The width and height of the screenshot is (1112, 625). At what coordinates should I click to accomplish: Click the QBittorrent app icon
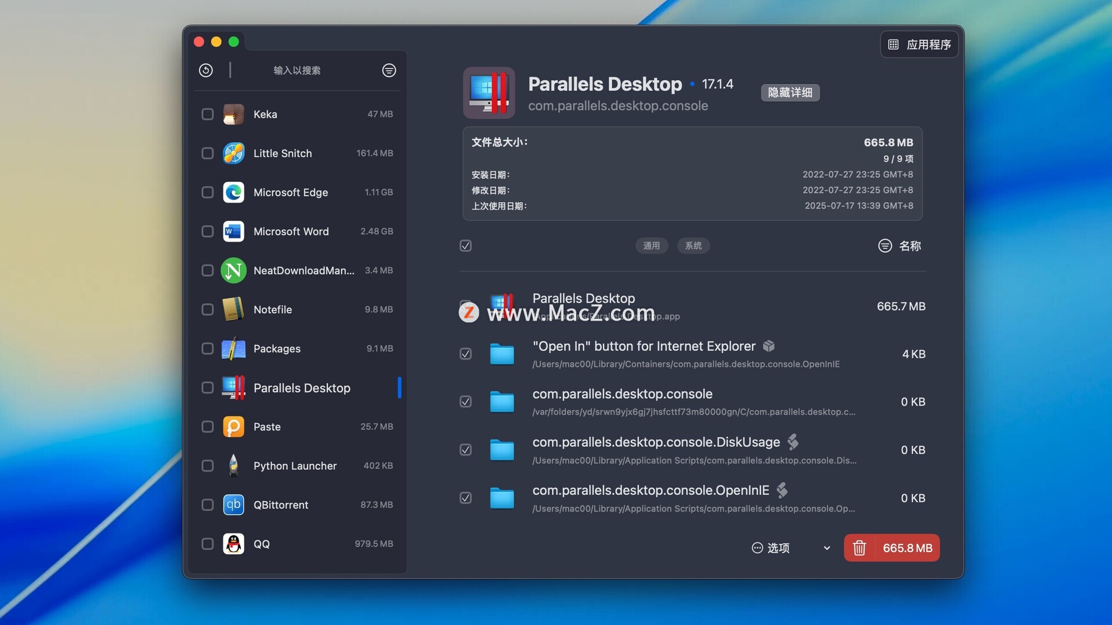(233, 505)
